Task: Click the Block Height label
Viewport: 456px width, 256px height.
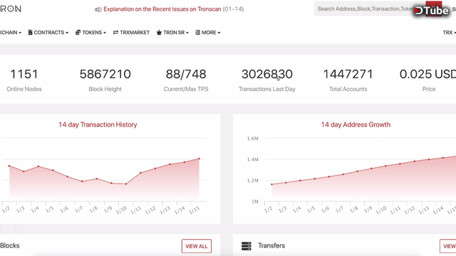Action: (x=105, y=89)
